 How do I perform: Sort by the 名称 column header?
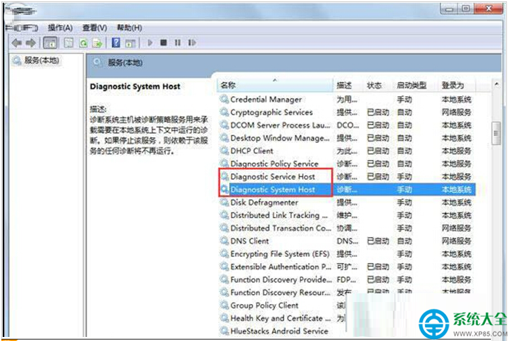coord(275,85)
